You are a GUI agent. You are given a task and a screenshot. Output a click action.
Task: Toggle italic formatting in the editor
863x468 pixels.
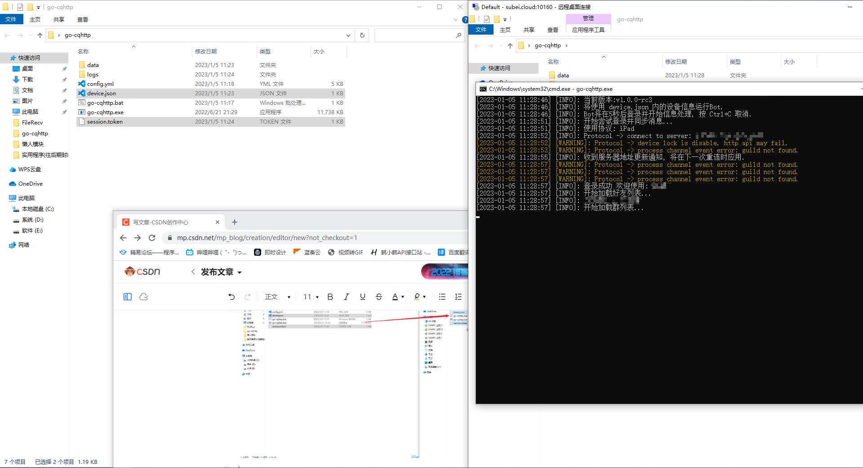point(347,297)
